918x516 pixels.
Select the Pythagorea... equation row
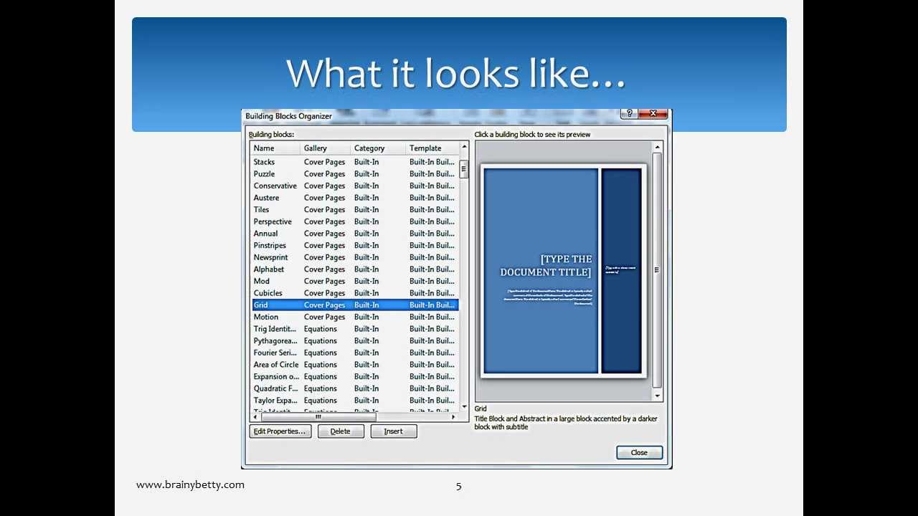[354, 341]
